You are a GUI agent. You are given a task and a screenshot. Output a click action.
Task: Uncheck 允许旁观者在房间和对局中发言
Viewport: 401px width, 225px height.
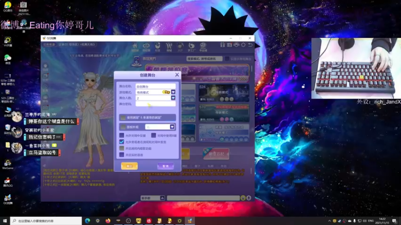[122, 142]
